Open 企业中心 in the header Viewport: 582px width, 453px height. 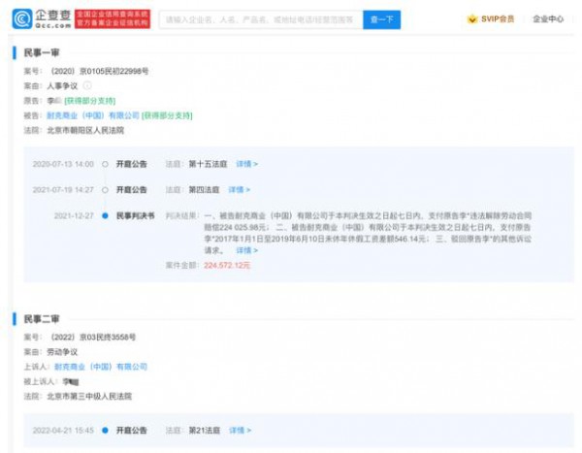(548, 19)
